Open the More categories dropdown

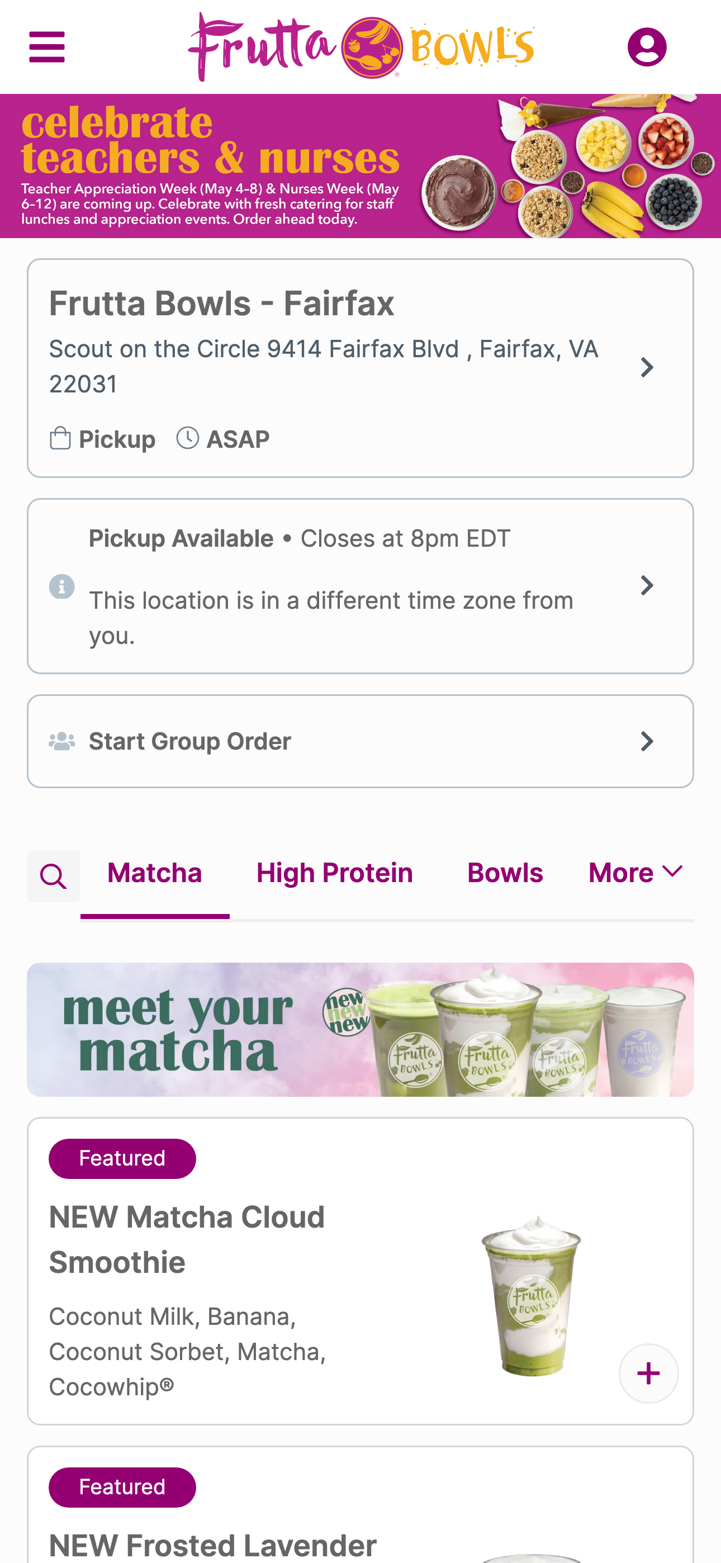[x=635, y=873]
